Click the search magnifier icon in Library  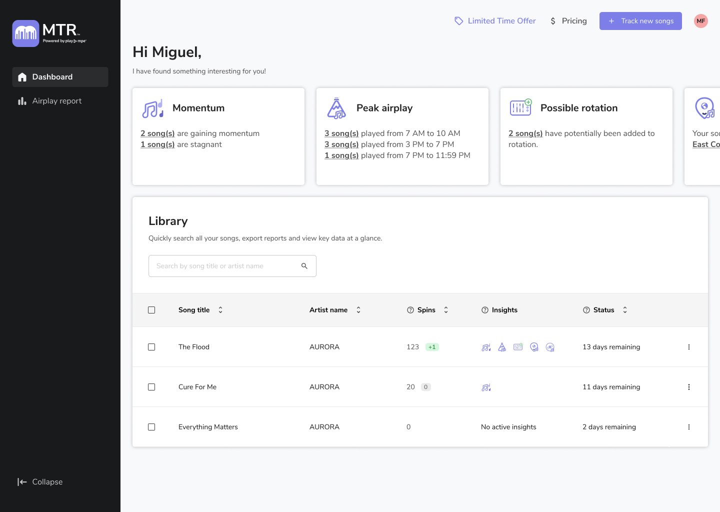point(304,266)
